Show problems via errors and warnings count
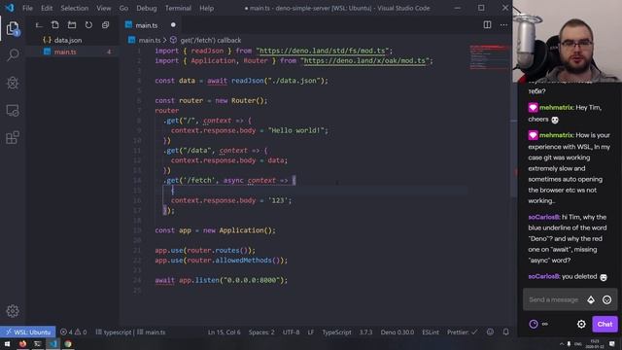The width and height of the screenshot is (622, 350). [x=74, y=332]
